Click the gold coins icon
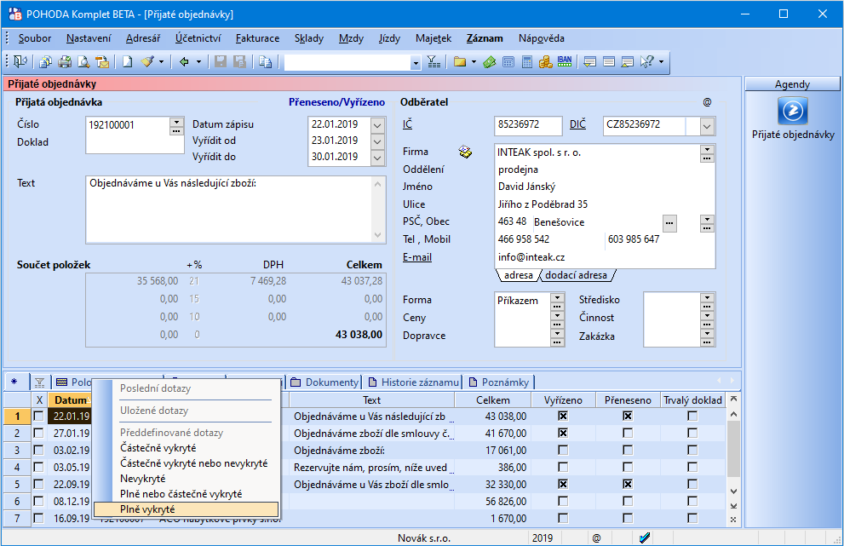Image resolution: width=844 pixels, height=546 pixels. click(546, 62)
